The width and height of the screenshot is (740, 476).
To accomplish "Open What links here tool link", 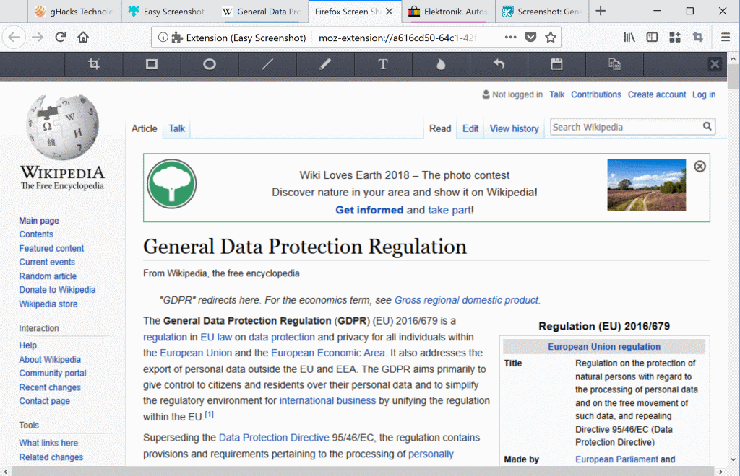I will point(48,443).
